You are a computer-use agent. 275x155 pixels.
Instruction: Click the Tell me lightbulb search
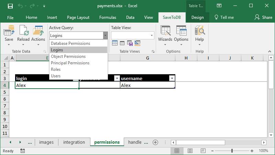[x=224, y=17]
